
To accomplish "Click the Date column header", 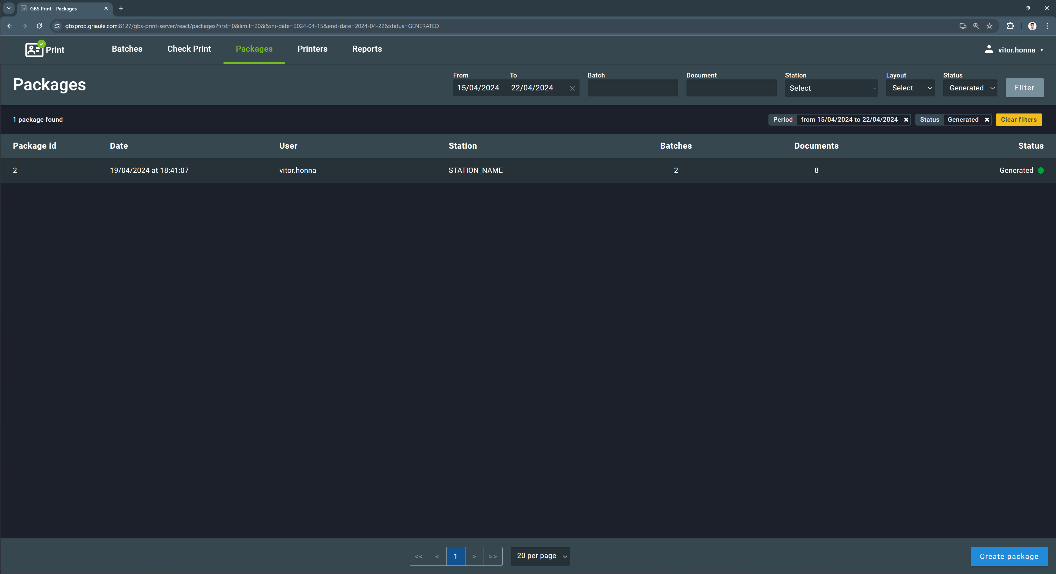I will coord(119,146).
